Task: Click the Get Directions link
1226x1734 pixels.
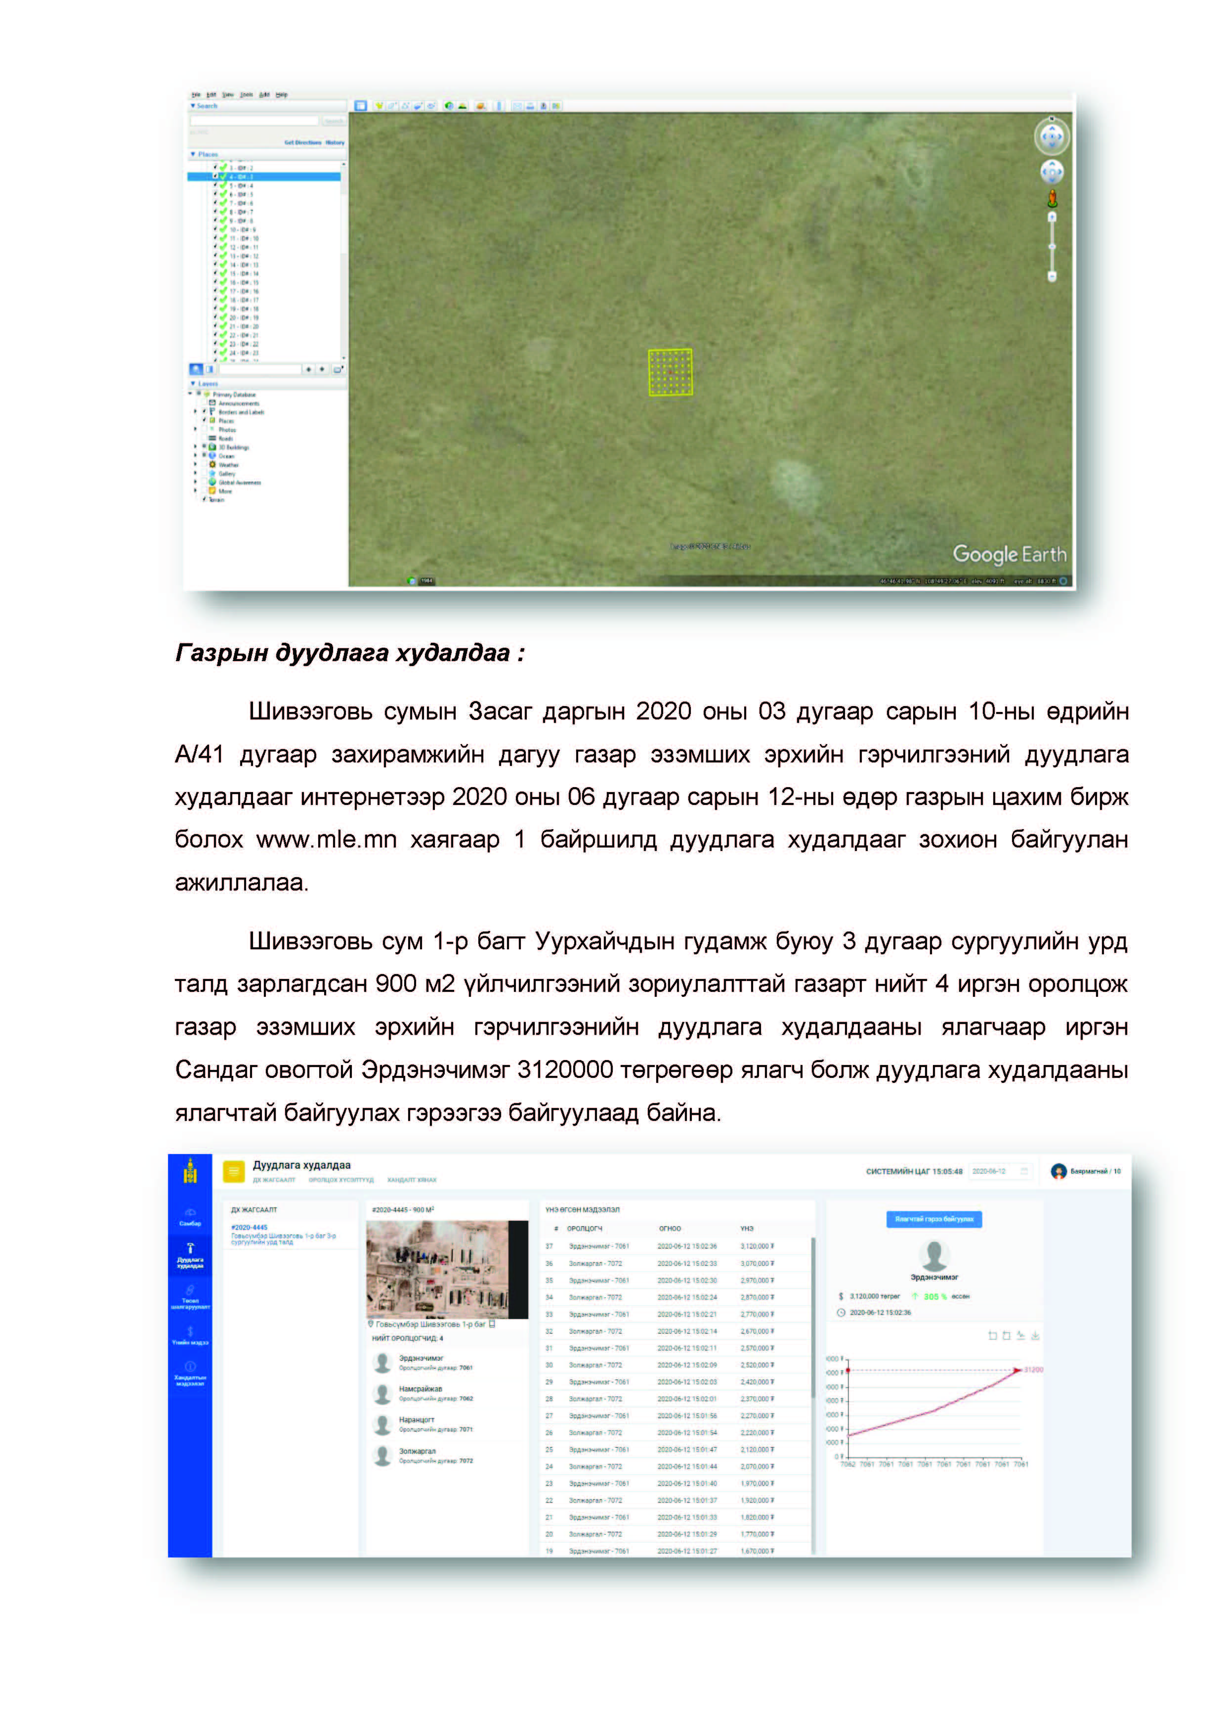Action: [303, 143]
